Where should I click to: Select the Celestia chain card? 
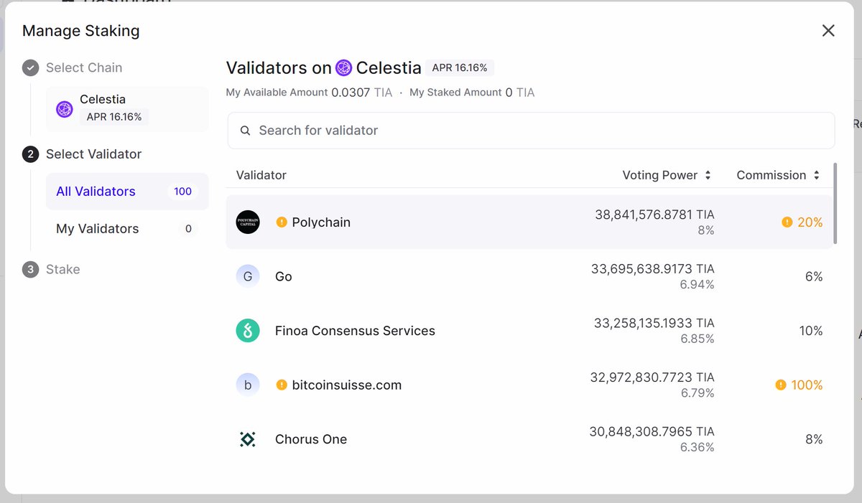[127, 109]
